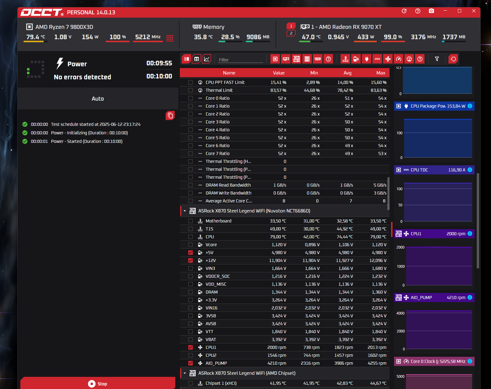
Task: Check the DRAM Read Bandwidth checkbox
Action: click(191, 185)
